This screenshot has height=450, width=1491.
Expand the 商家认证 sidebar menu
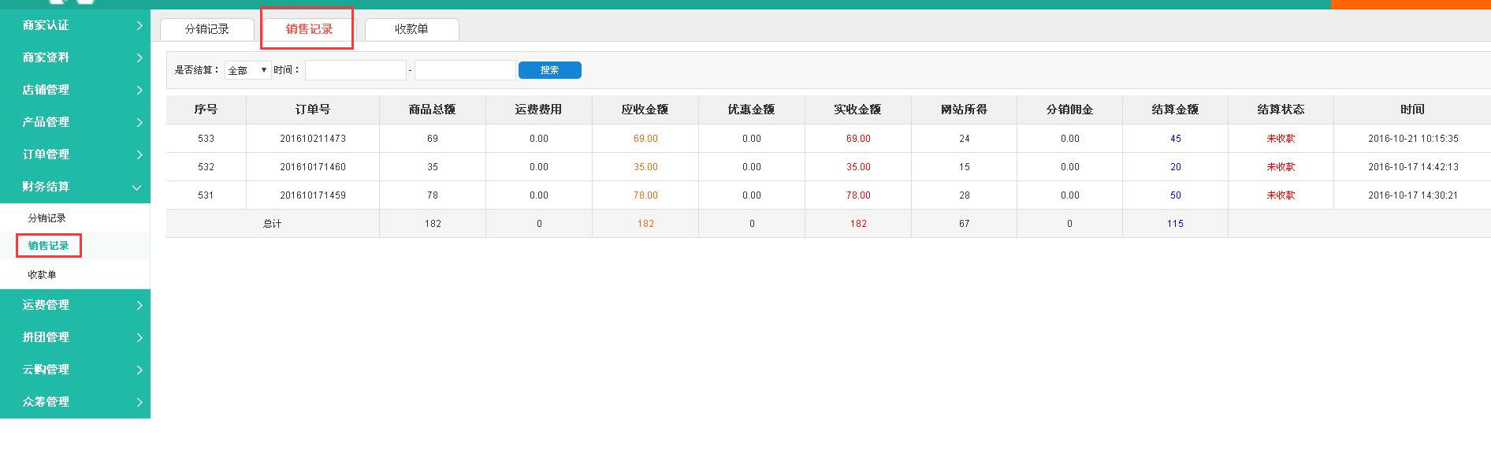75,25
